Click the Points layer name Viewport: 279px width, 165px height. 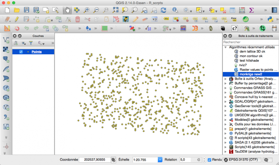37,52
